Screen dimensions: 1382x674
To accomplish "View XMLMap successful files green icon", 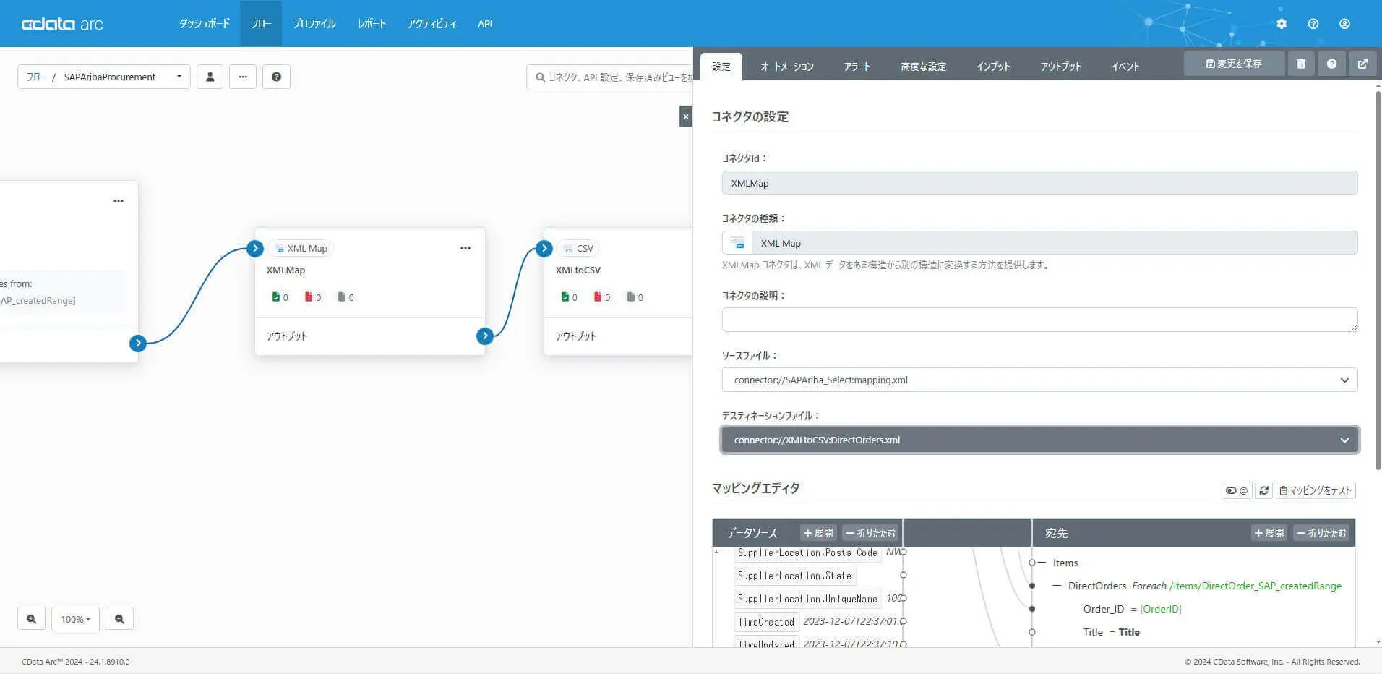I will pyautogui.click(x=275, y=297).
